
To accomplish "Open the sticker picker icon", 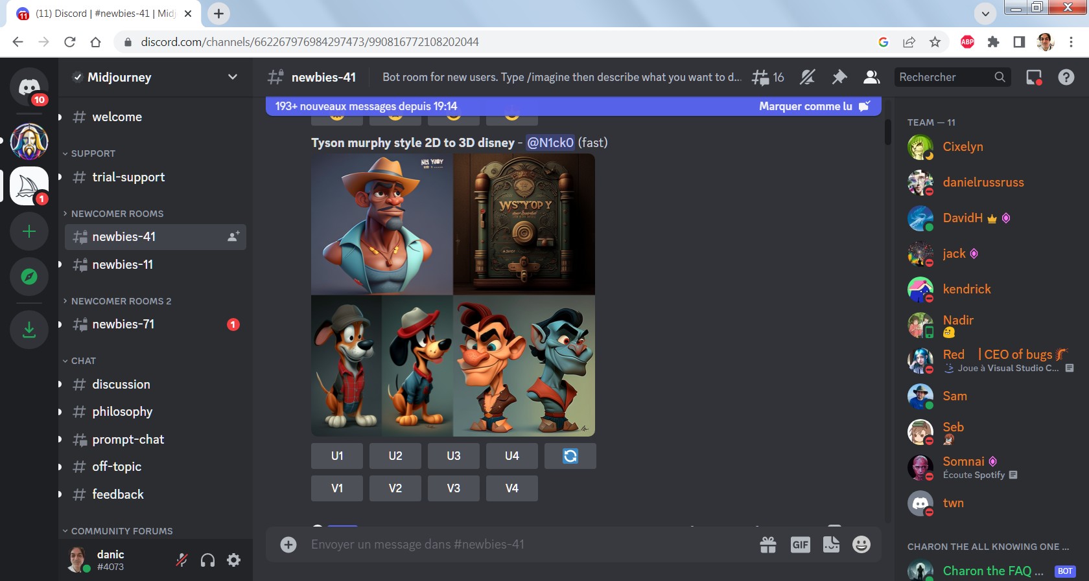I will click(831, 545).
